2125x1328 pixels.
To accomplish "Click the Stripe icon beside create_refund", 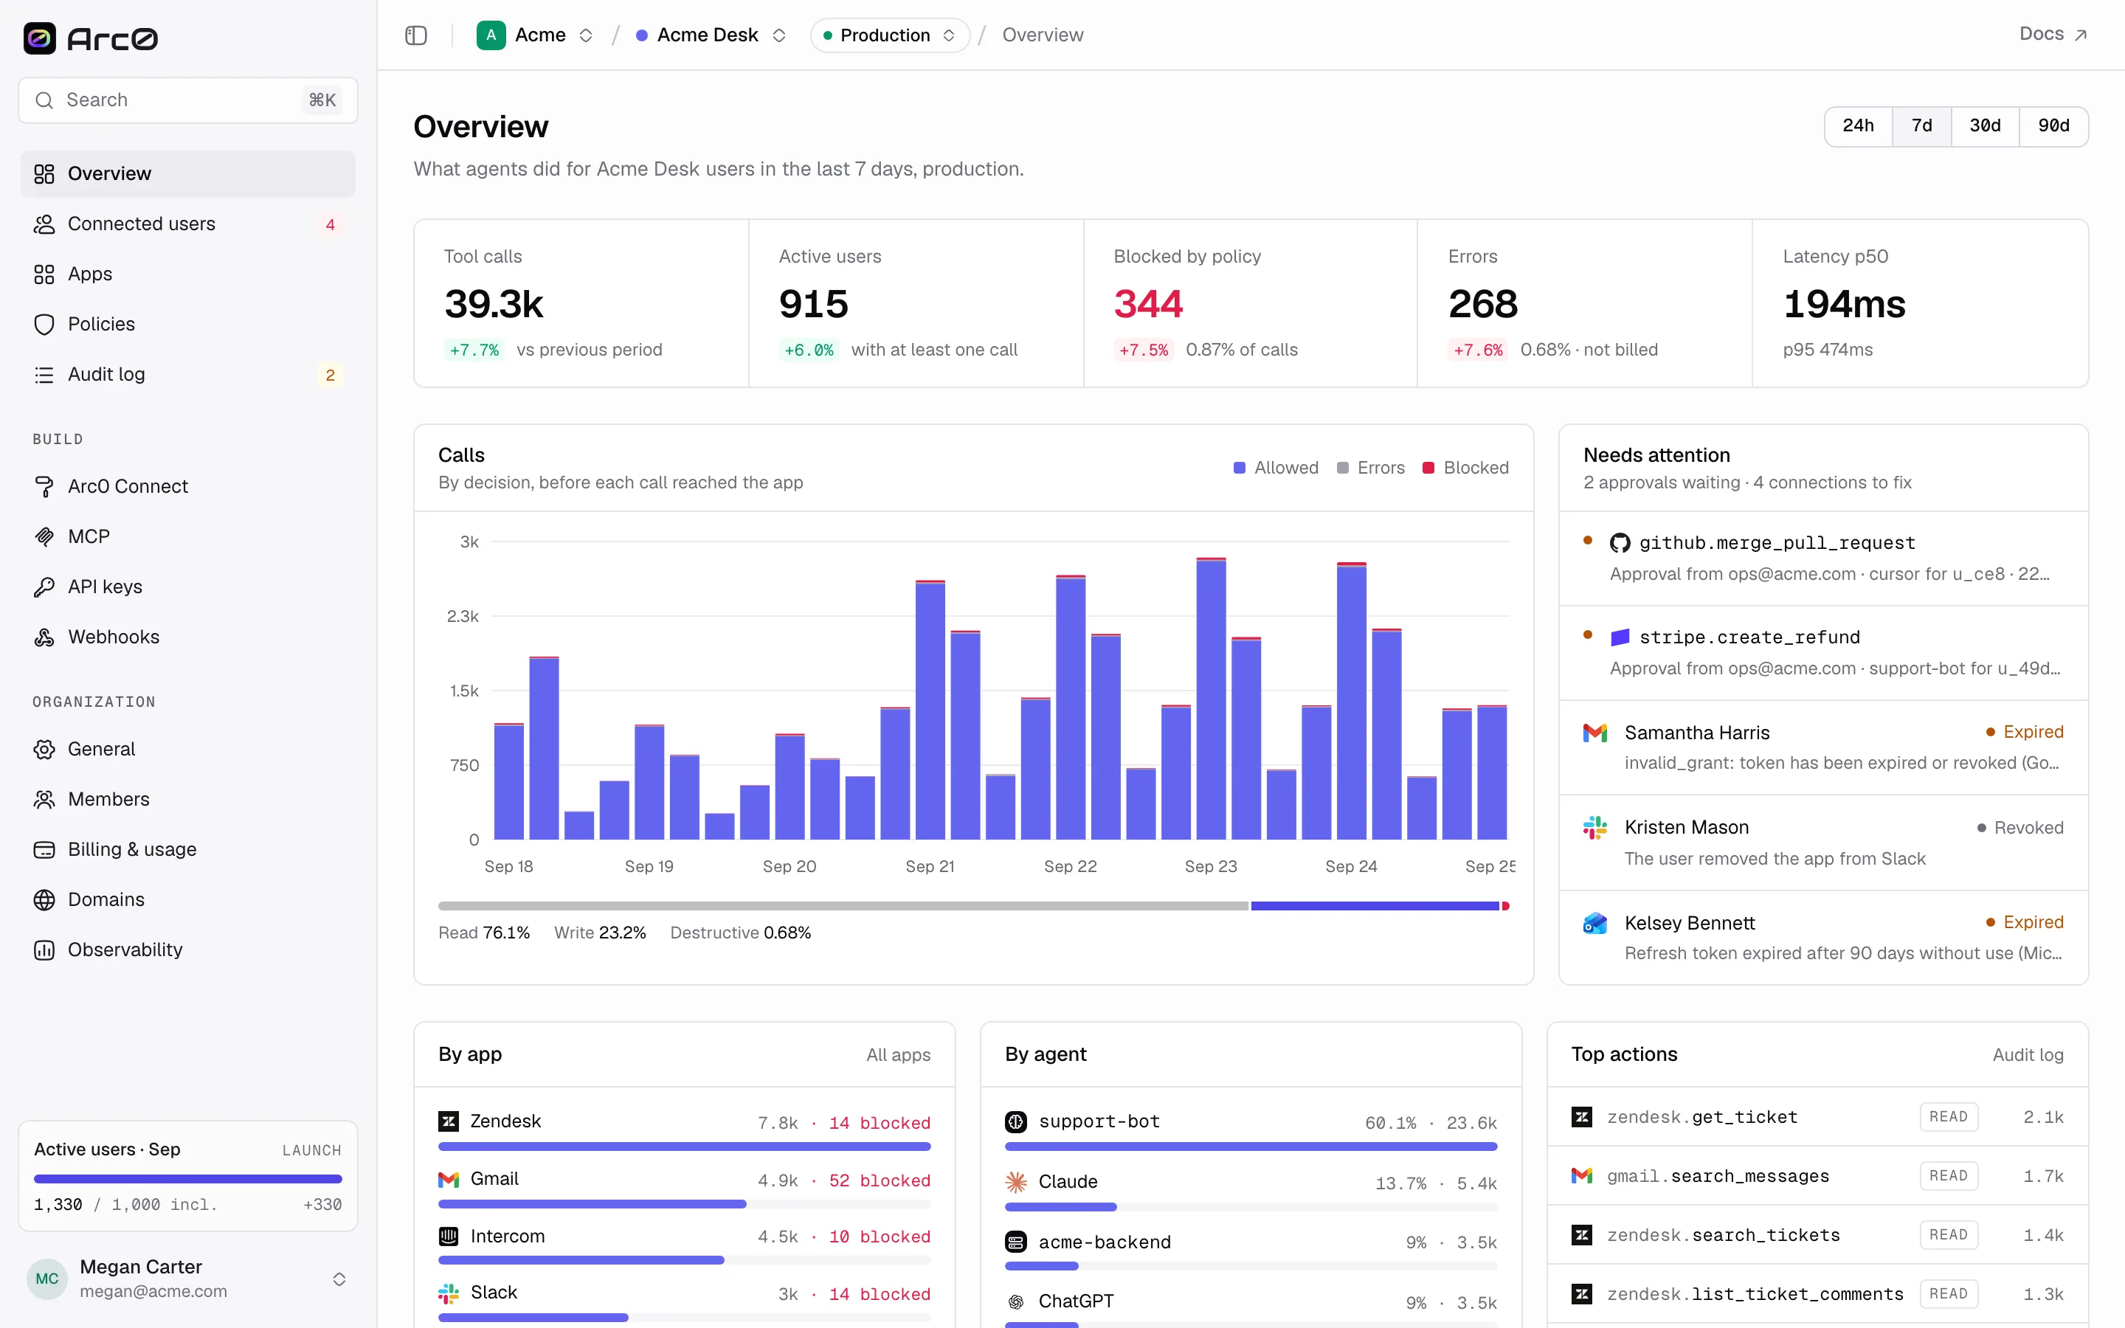I will 1620,637.
